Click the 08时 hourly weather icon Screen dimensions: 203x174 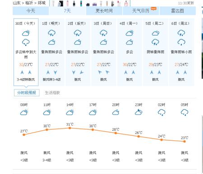pos(24,112)
